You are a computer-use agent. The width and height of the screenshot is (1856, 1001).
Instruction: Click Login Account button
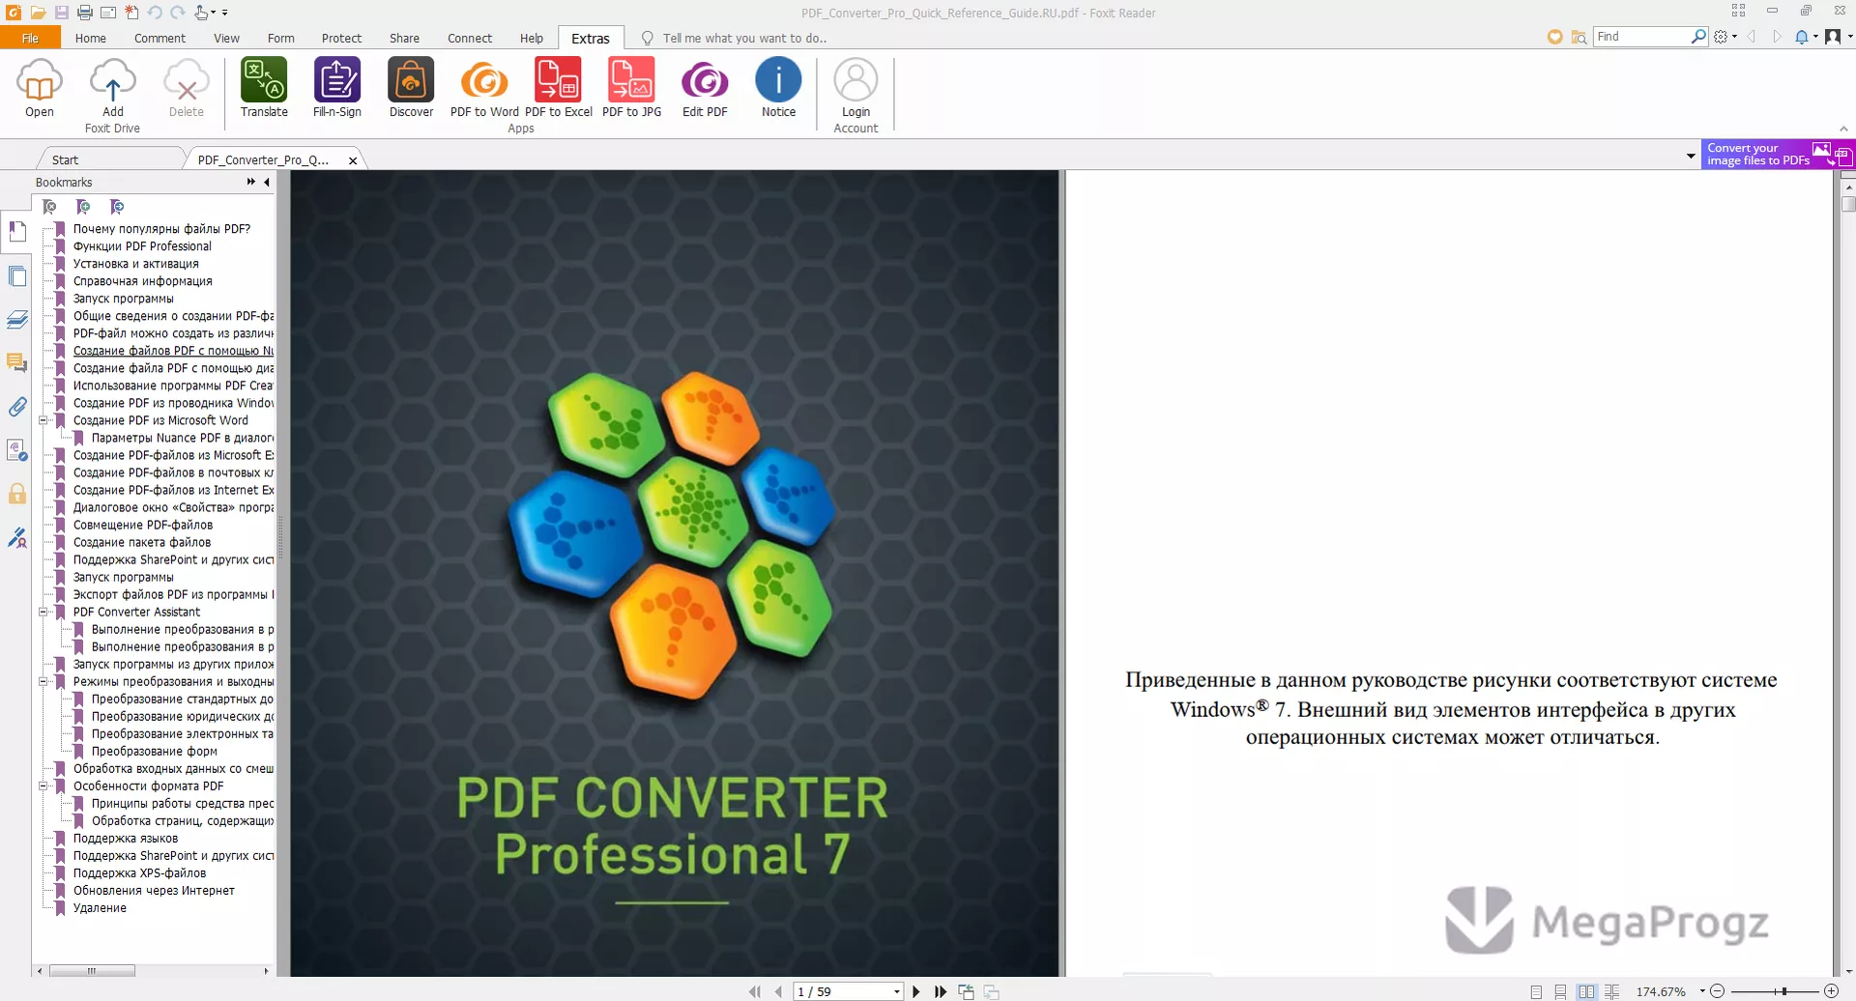(855, 95)
